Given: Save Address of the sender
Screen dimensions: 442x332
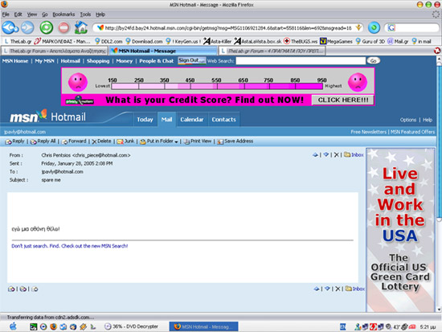Looking at the screenshot, I should (x=235, y=141).
